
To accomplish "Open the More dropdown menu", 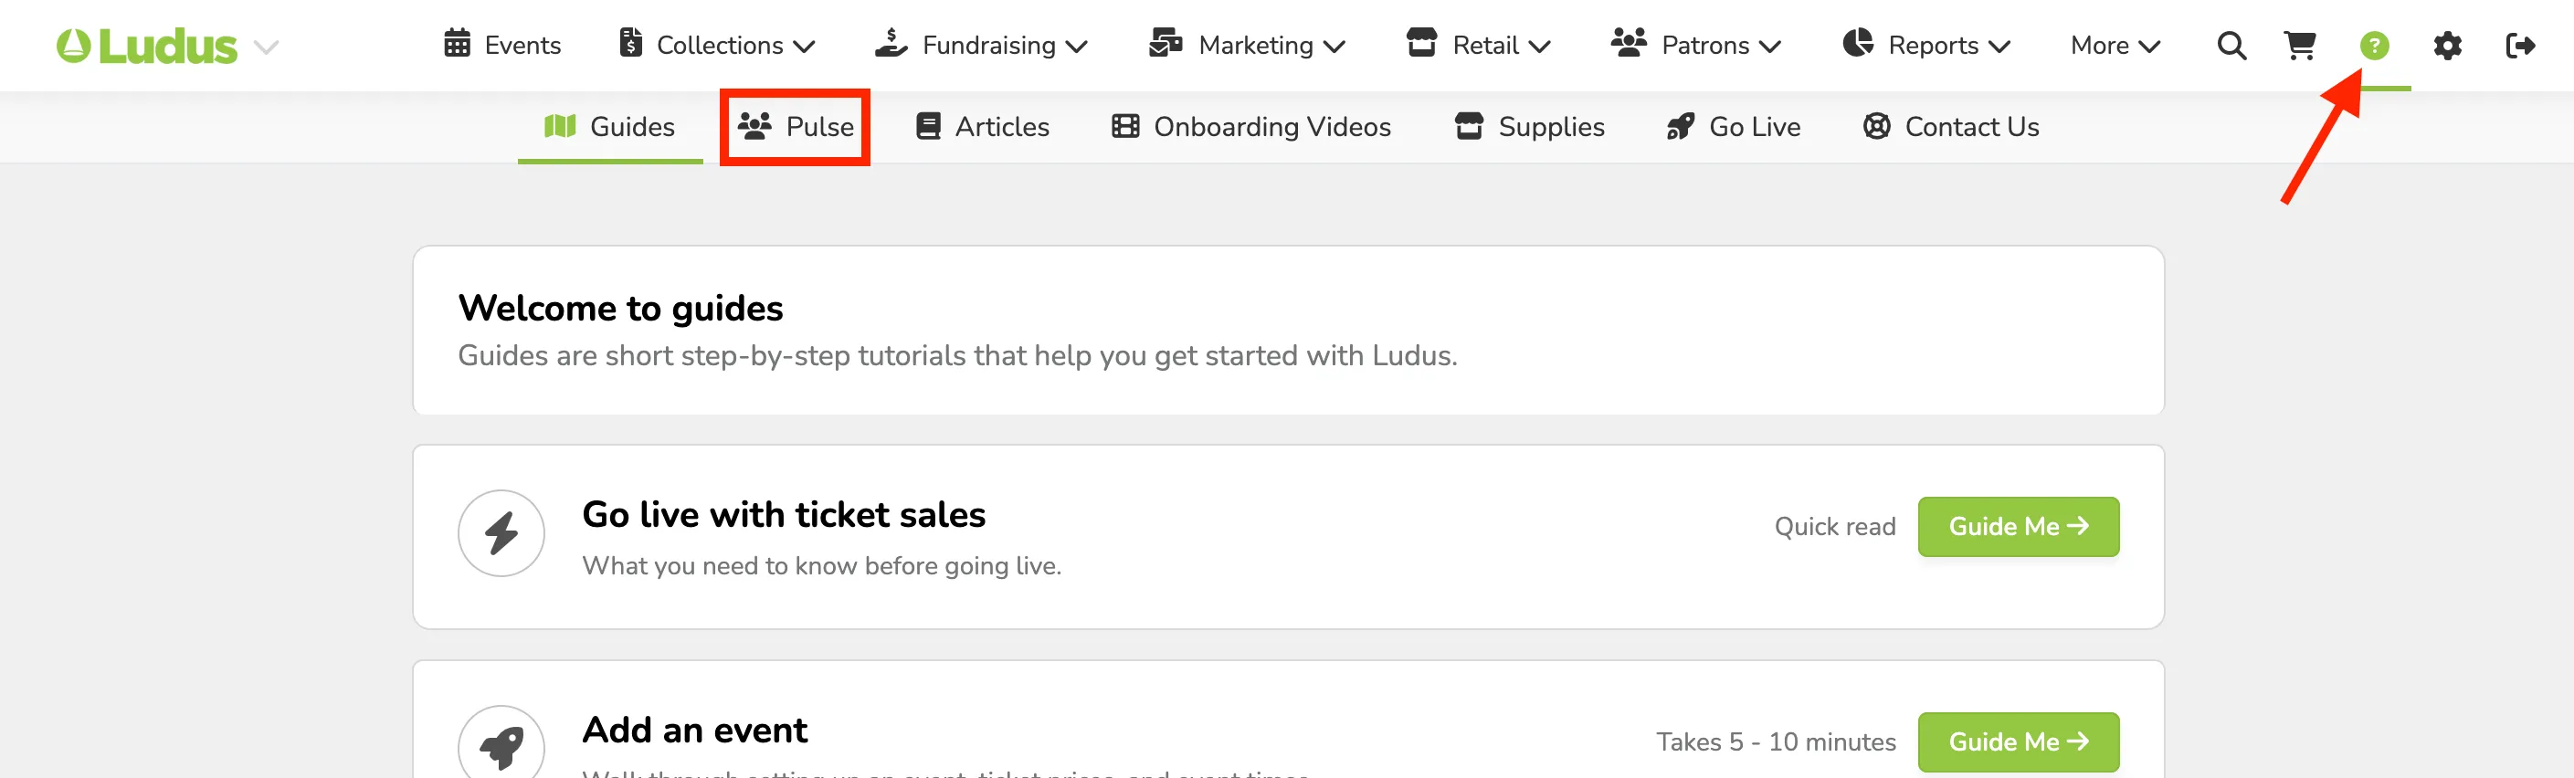I will pos(2115,45).
